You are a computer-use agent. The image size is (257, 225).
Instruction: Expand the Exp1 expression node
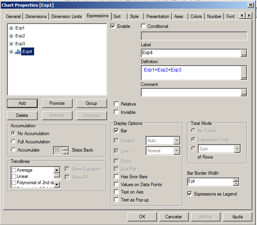point(11,28)
